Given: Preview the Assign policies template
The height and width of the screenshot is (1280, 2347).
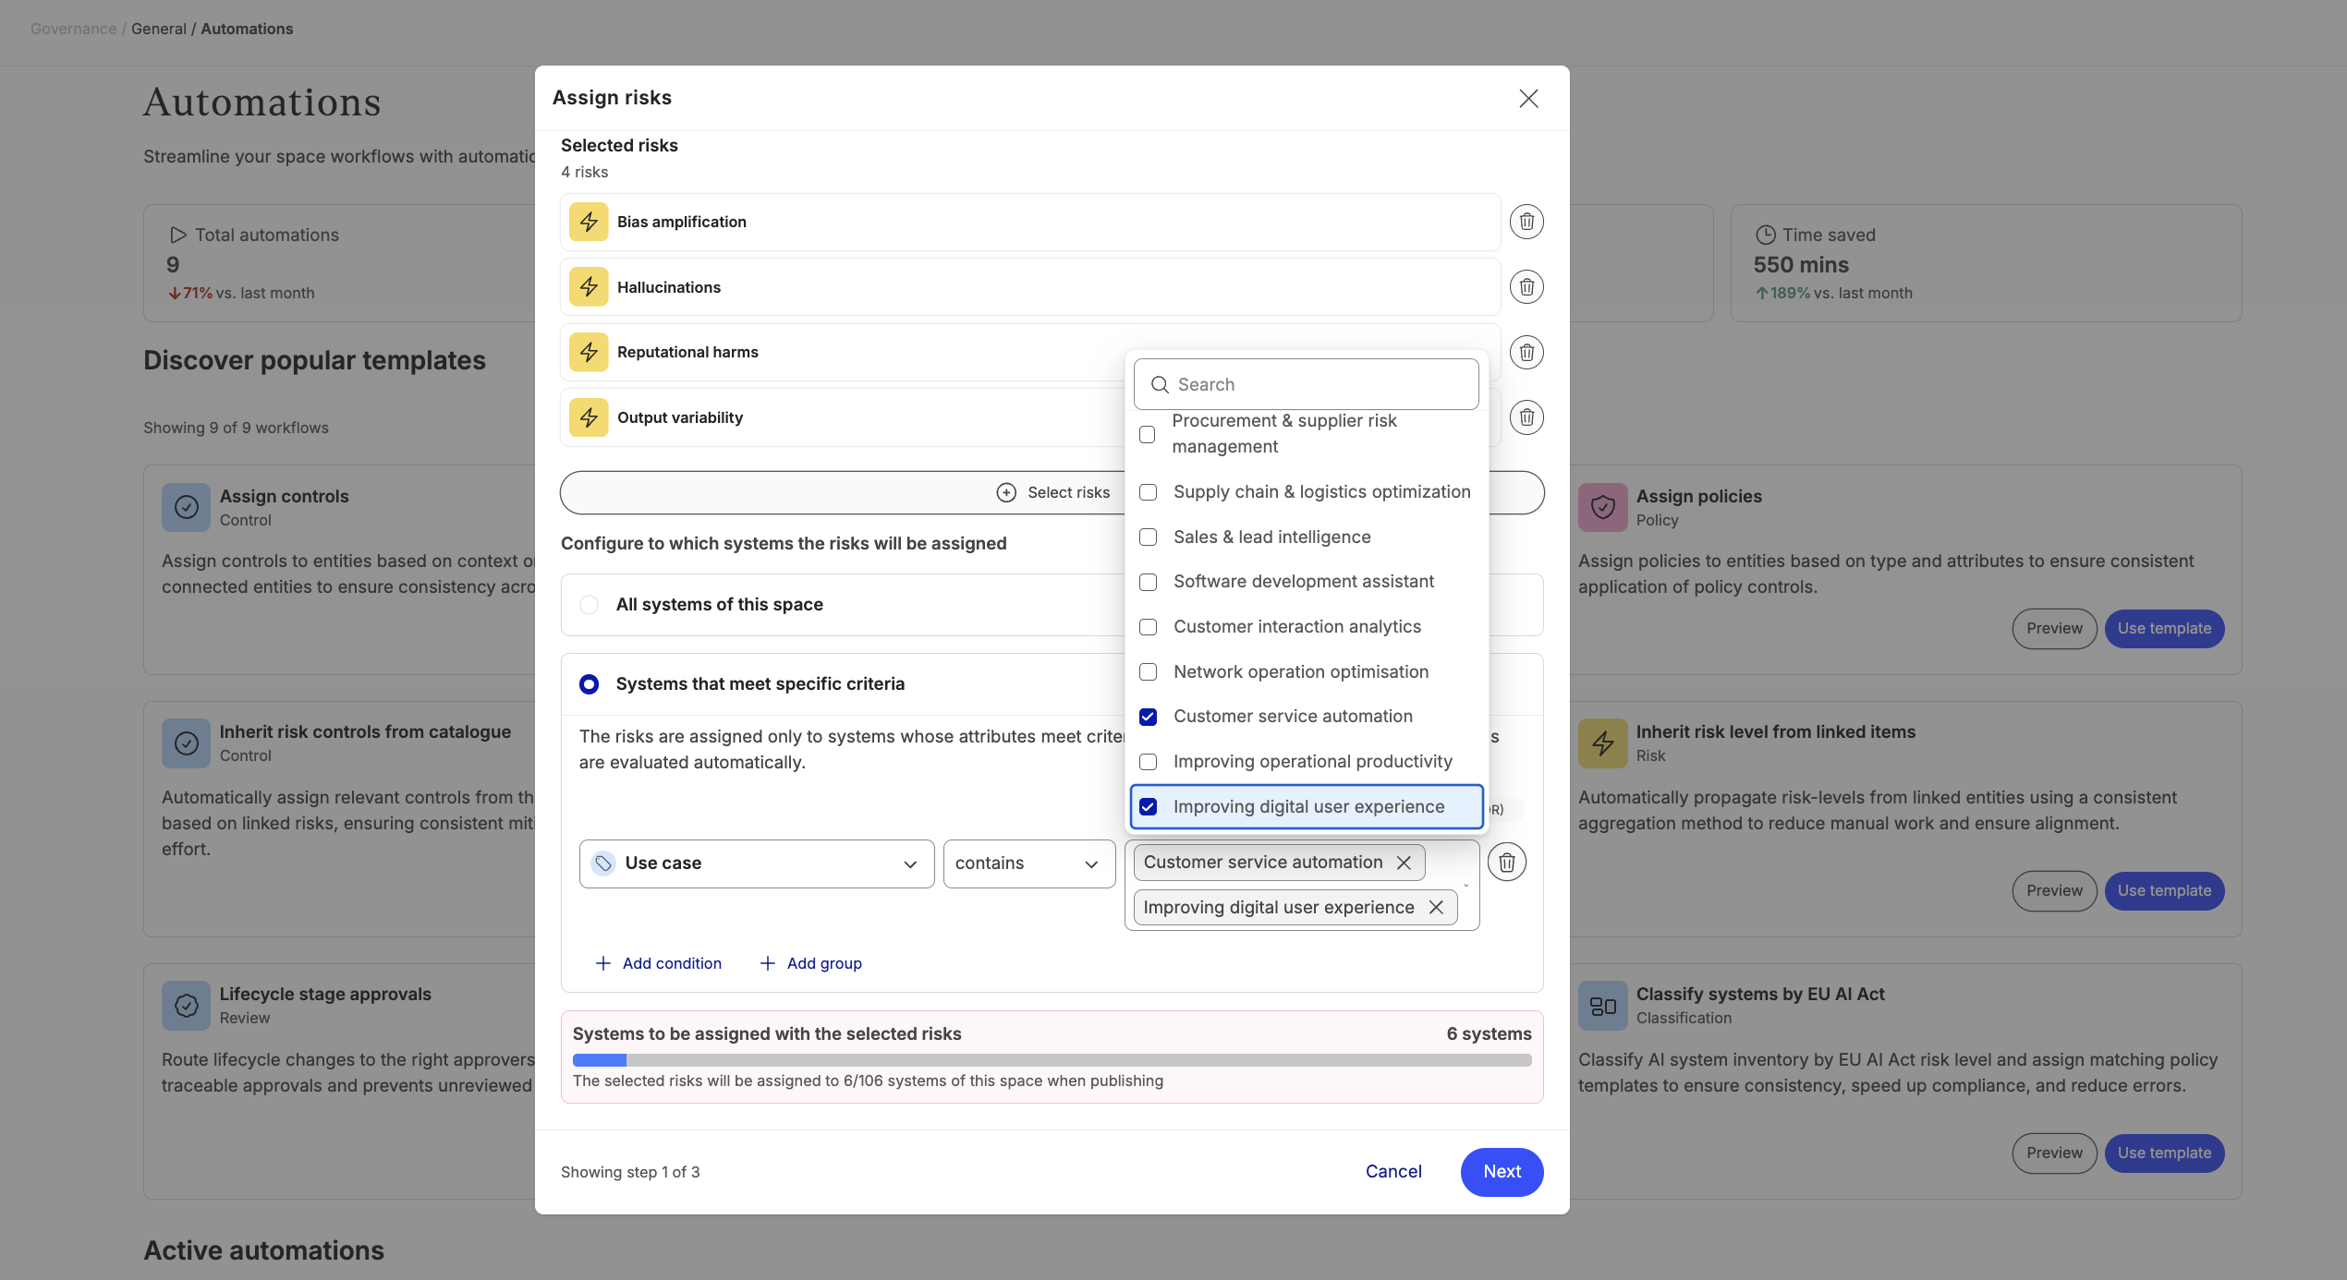Looking at the screenshot, I should 2054,629.
